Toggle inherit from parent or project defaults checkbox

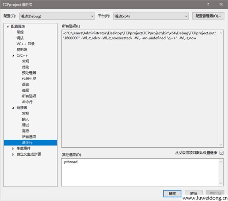point(222,153)
